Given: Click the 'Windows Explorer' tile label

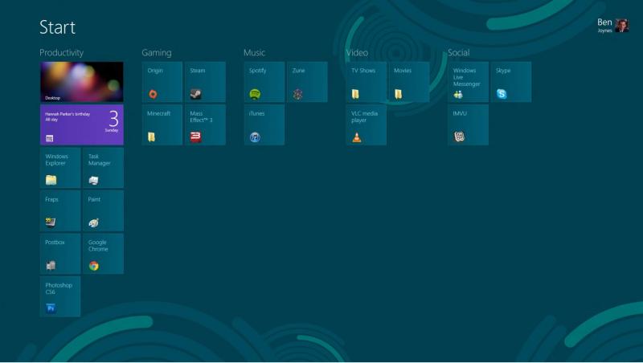Looking at the screenshot, I should (x=56, y=160).
